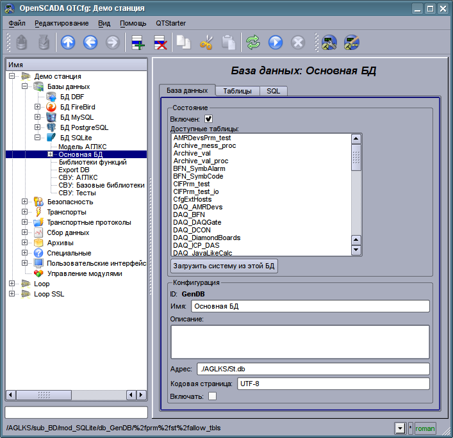The image size is (453, 438).
Task: Add a new item with the plus icon
Action: [x=138, y=43]
